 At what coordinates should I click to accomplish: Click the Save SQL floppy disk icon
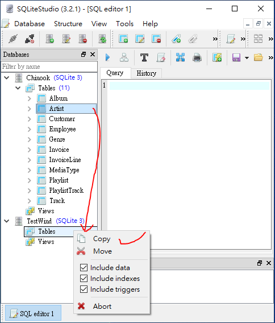coord(236,57)
